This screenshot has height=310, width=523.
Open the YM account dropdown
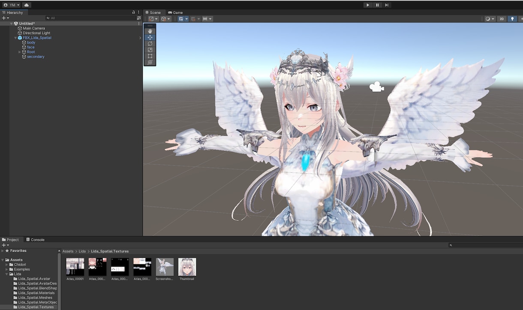click(x=12, y=5)
